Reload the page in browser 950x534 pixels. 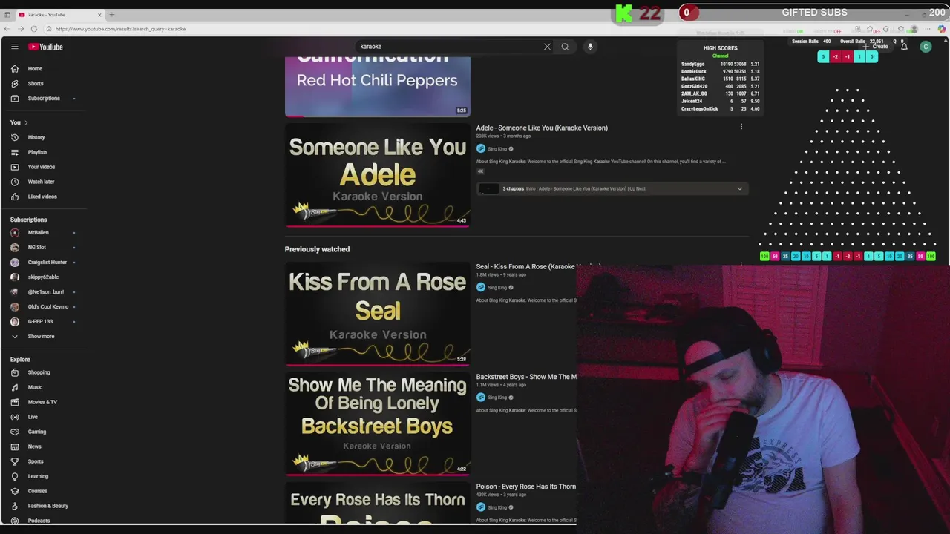tap(34, 29)
